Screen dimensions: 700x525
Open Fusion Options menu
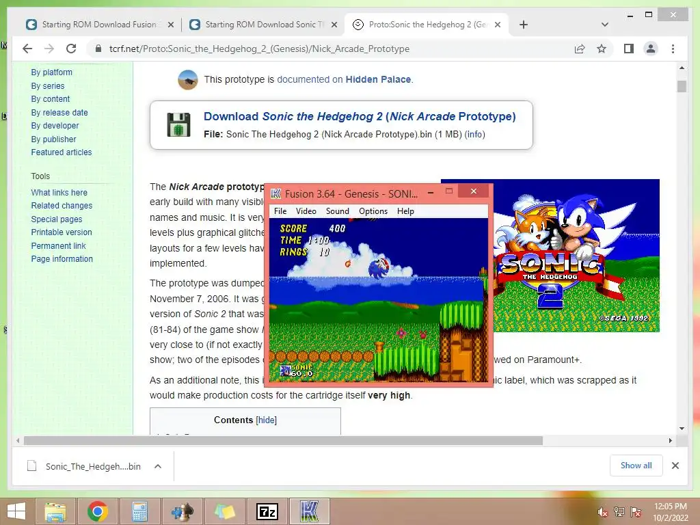pyautogui.click(x=373, y=211)
